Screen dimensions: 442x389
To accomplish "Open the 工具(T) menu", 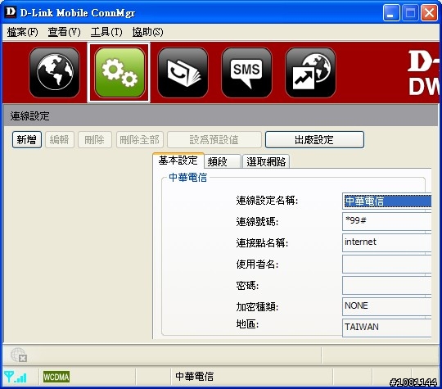I will point(106,32).
